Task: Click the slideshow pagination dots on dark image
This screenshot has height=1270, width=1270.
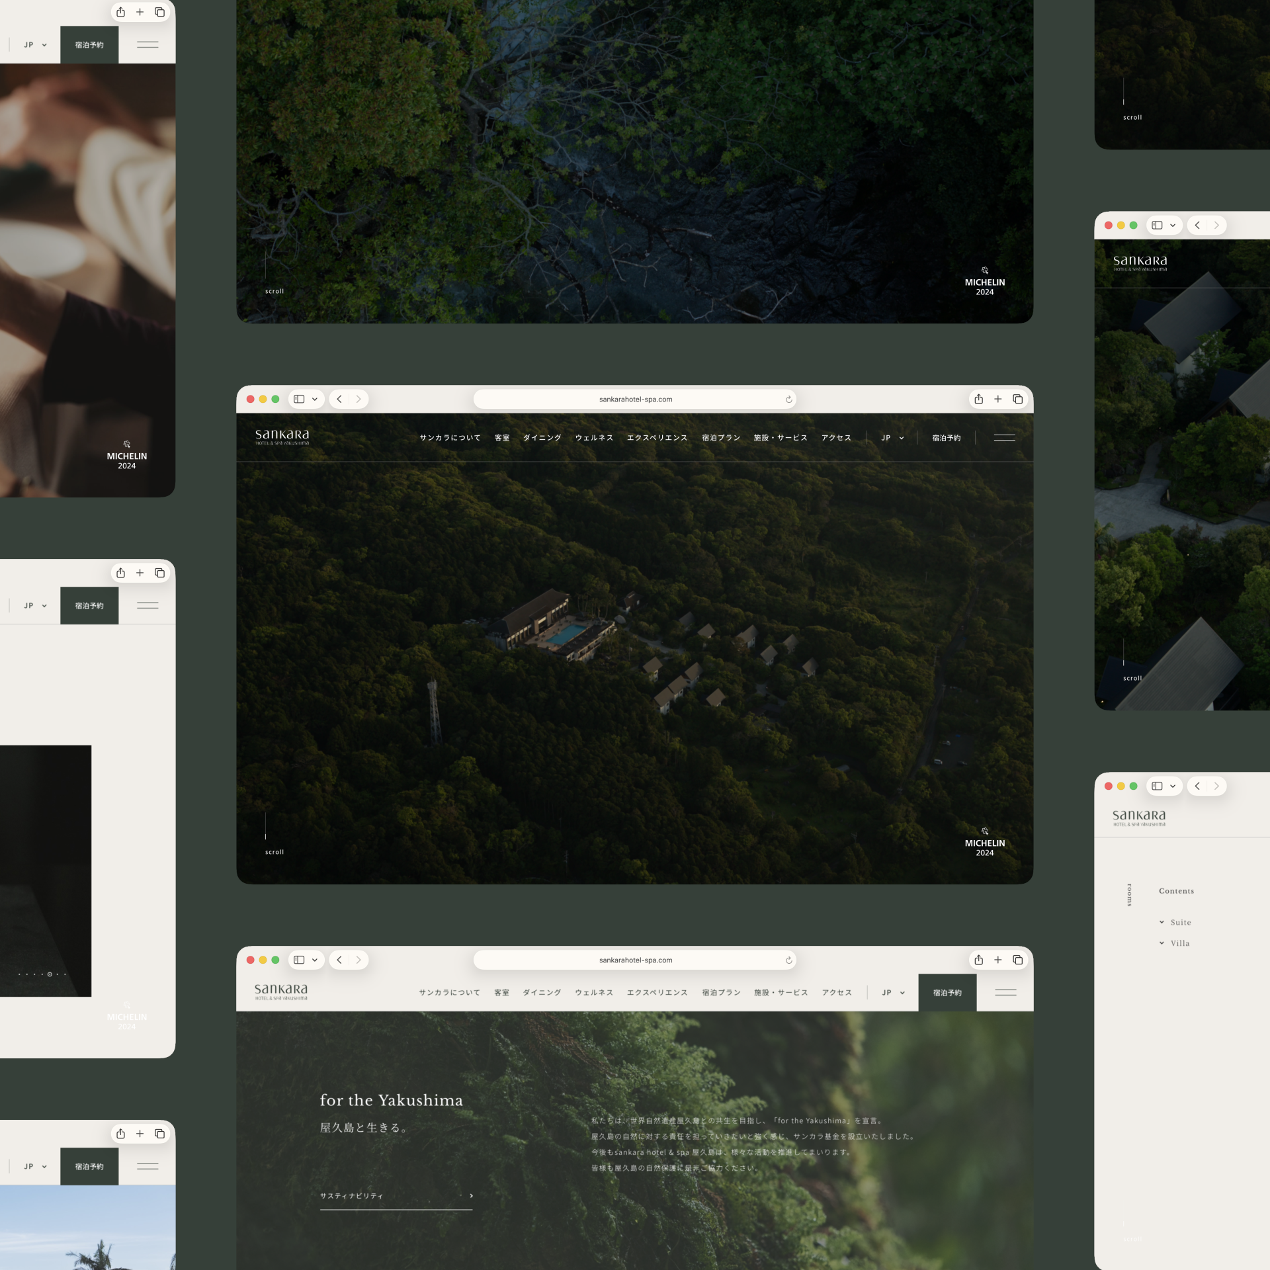Action: tap(42, 974)
